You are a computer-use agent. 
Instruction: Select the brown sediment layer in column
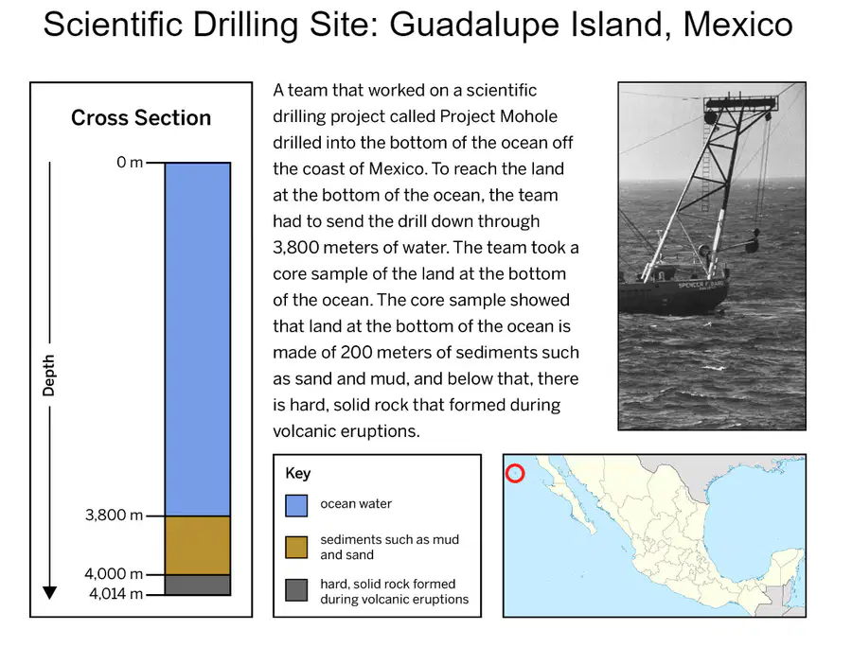click(x=198, y=546)
